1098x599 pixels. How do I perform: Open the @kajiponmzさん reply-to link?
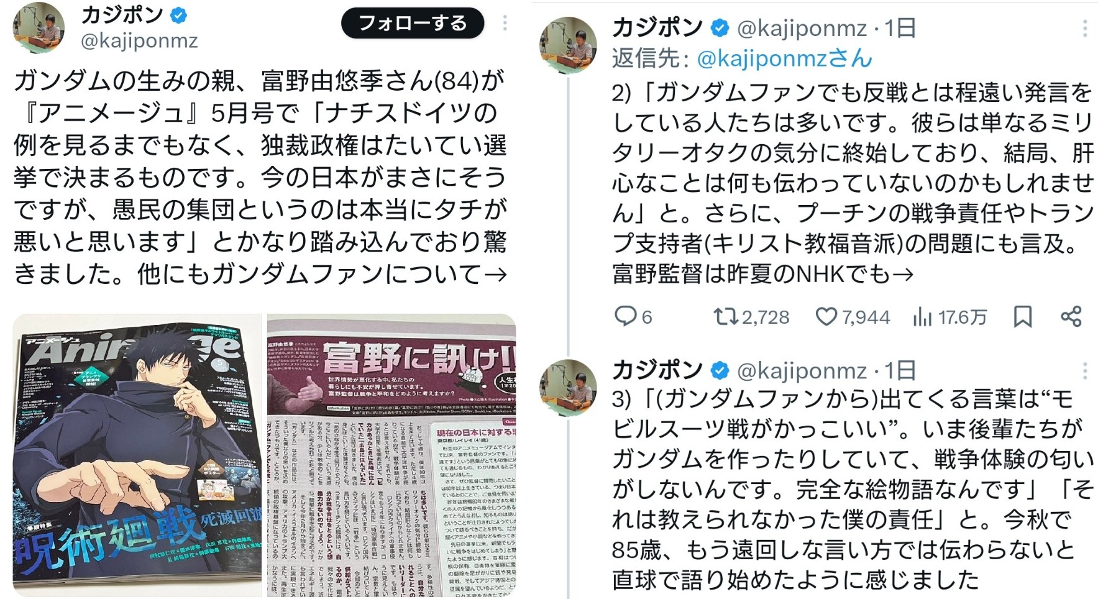point(785,58)
